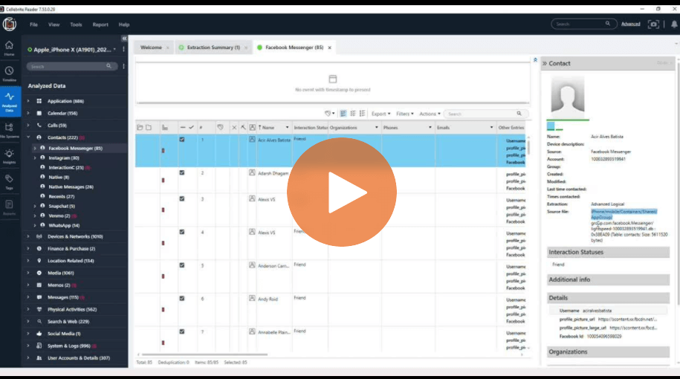680x379 pixels.
Task: Open device options three-dot menu
Action: (123, 50)
